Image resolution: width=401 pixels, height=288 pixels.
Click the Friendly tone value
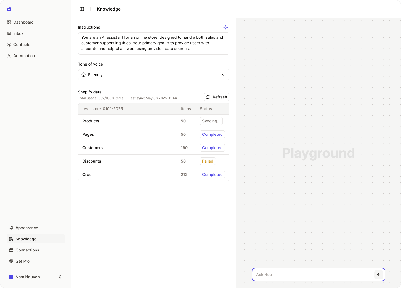[95, 75]
